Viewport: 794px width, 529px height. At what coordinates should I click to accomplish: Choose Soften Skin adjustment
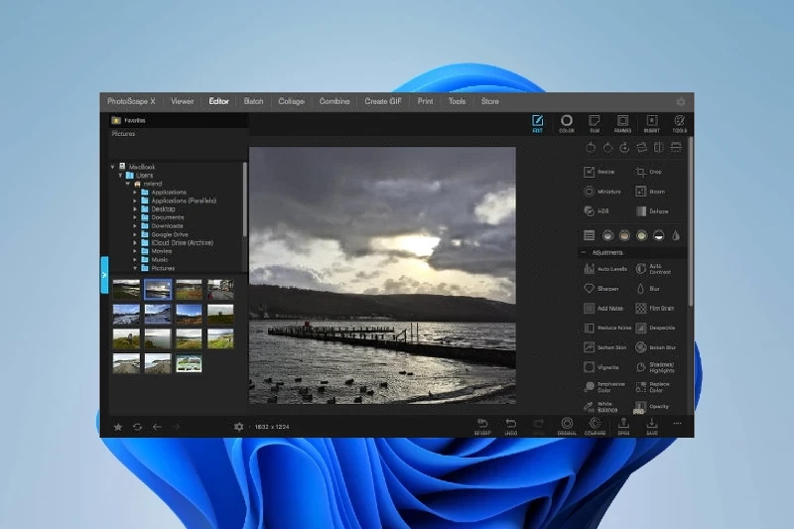click(x=604, y=347)
